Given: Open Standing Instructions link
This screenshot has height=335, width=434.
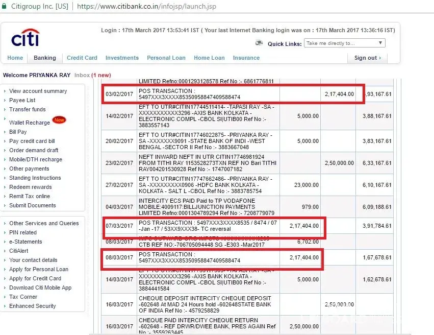Looking at the screenshot, I should (35, 178).
